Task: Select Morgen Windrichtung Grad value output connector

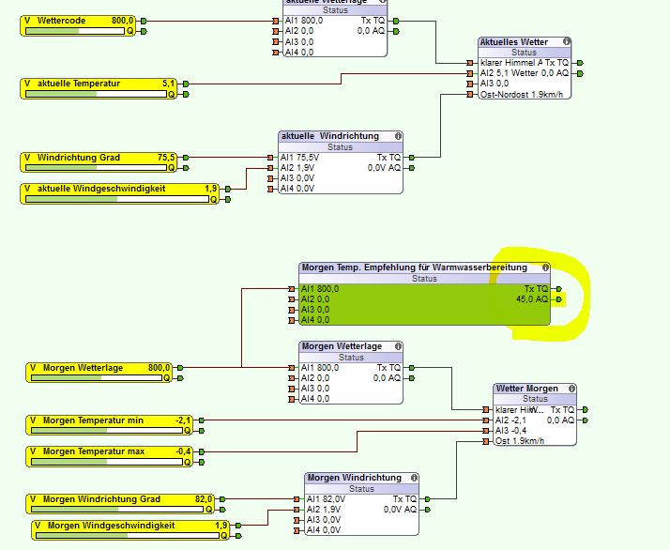Action: click(222, 499)
